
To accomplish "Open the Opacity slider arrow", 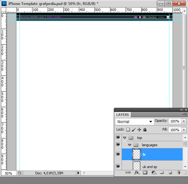I will (184, 121).
